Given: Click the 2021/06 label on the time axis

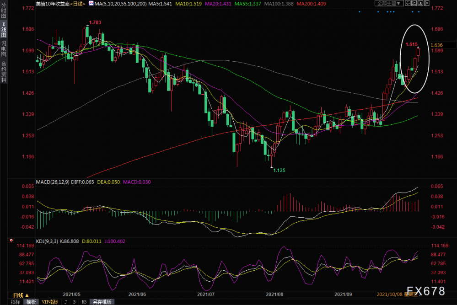Looking at the screenshot, I should click(x=137, y=294).
